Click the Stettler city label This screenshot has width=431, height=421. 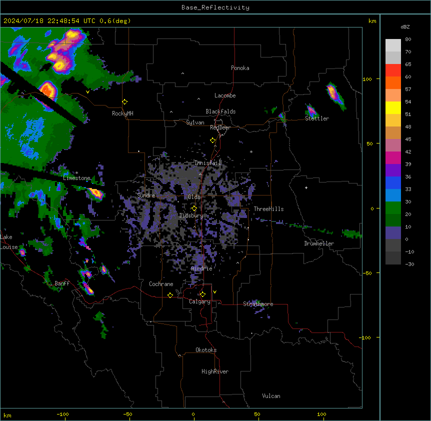point(317,118)
